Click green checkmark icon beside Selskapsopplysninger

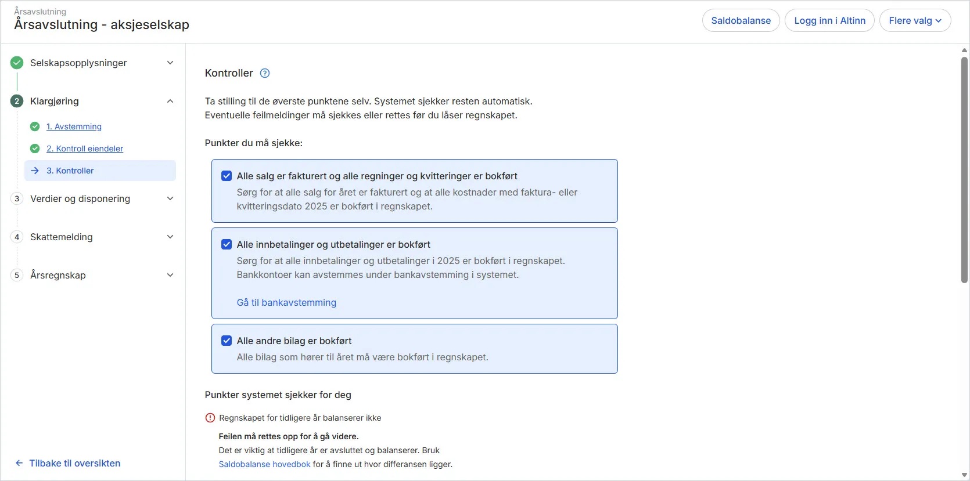point(17,63)
